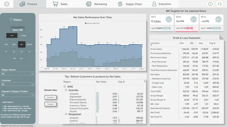This screenshot has width=227, height=127.
Task: Click the NP % circle badge
Action: tap(219, 19)
